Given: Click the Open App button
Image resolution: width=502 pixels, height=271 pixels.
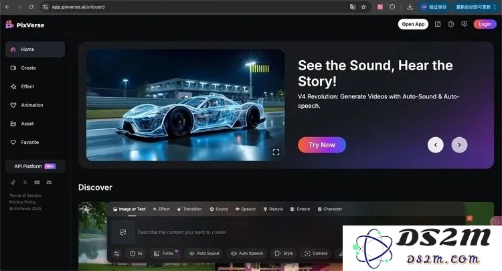Looking at the screenshot, I should point(413,24).
